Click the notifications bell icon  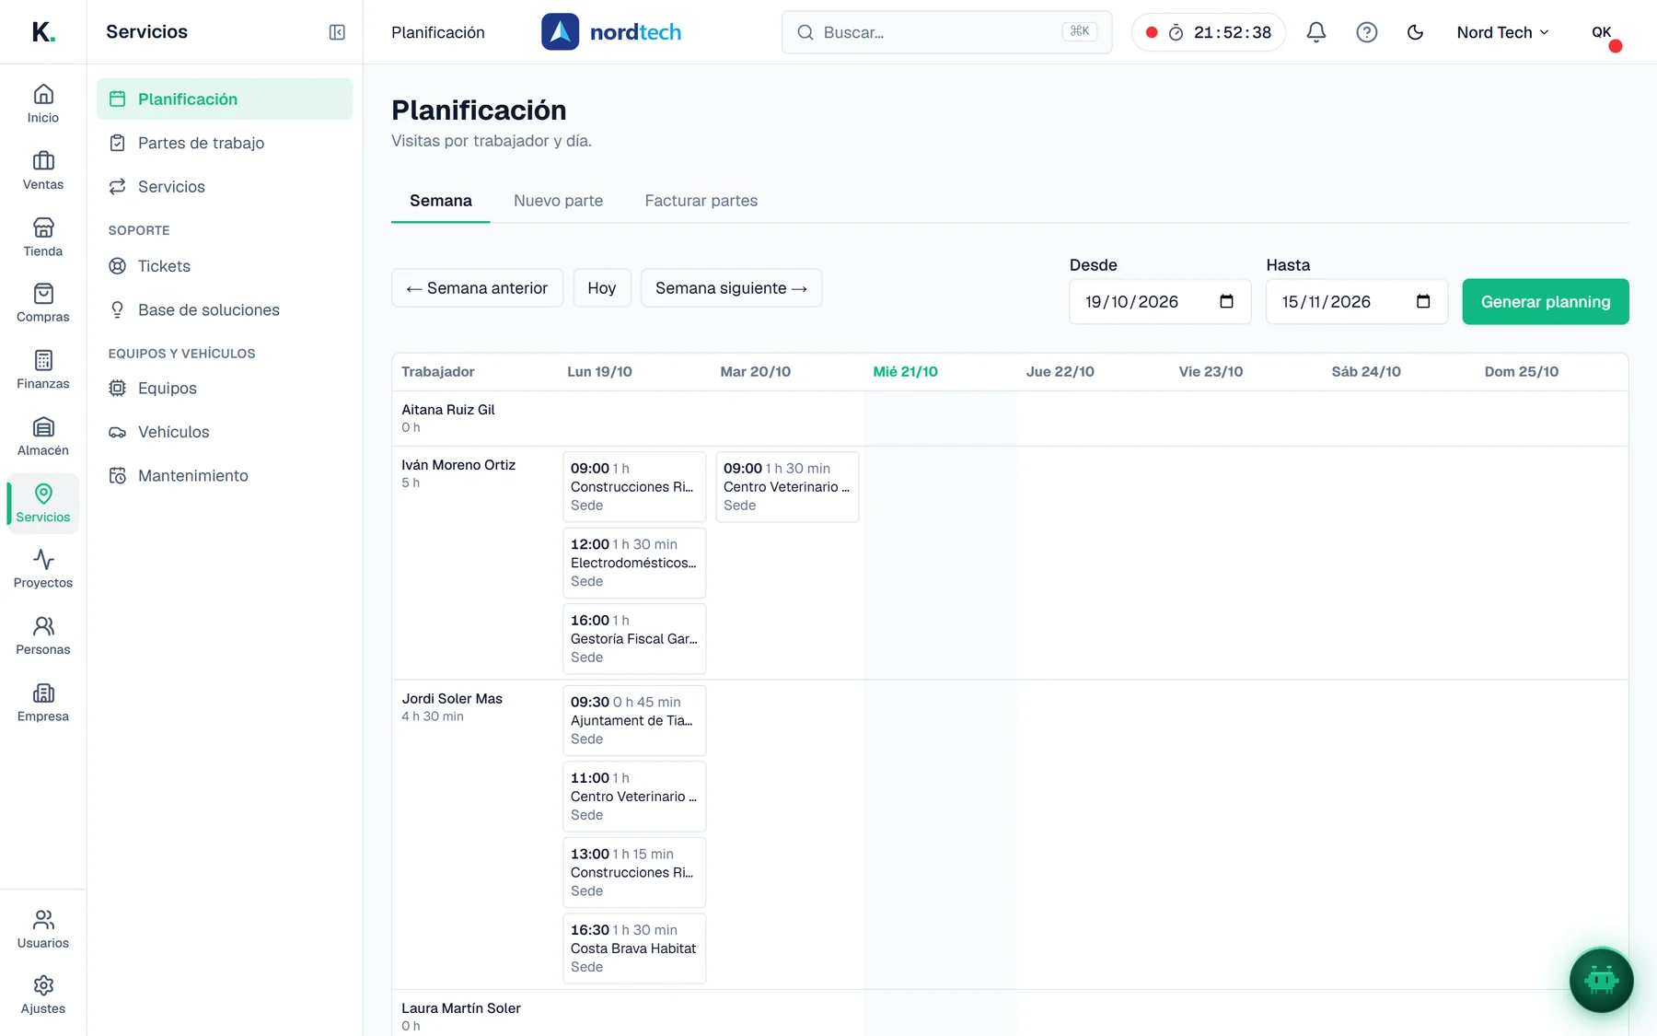pyautogui.click(x=1316, y=32)
